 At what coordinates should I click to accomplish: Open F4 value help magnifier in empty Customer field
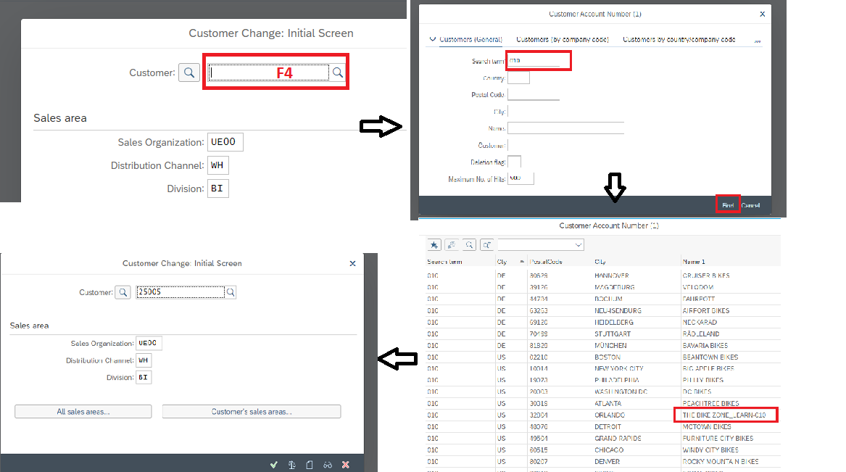click(x=338, y=73)
